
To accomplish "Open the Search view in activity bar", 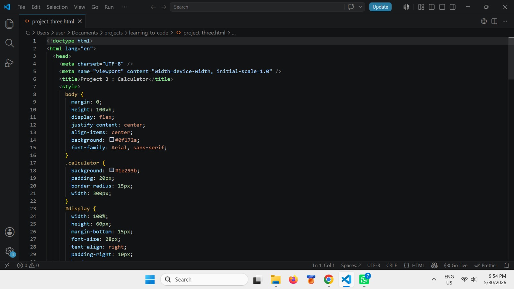I will click(9, 43).
